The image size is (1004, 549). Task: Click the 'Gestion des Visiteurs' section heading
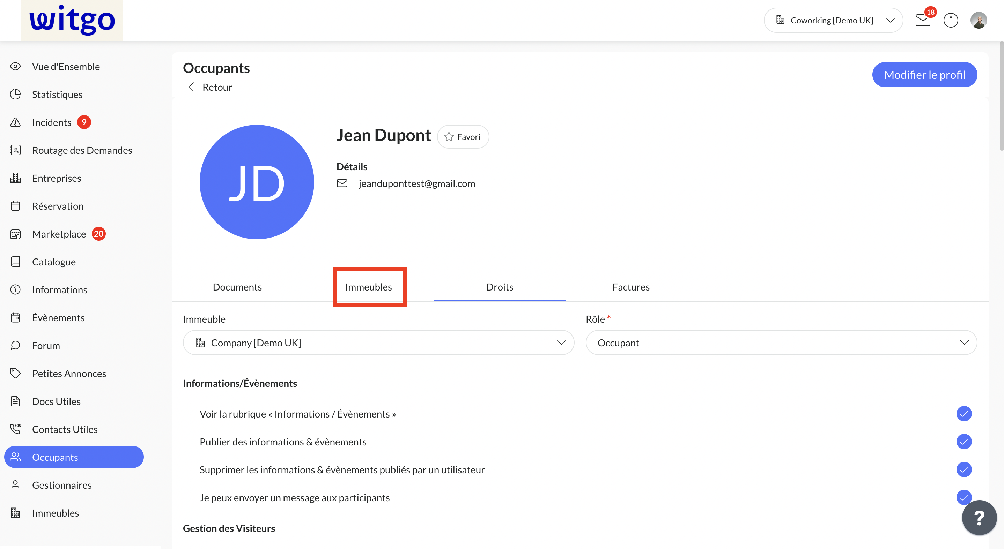click(x=229, y=528)
